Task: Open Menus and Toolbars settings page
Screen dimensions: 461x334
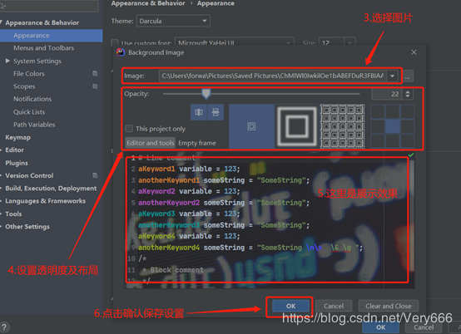Action: 43,48
